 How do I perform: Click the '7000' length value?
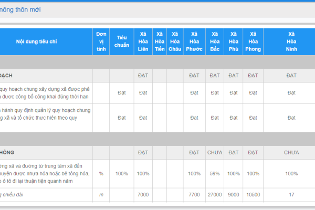pos(143,195)
